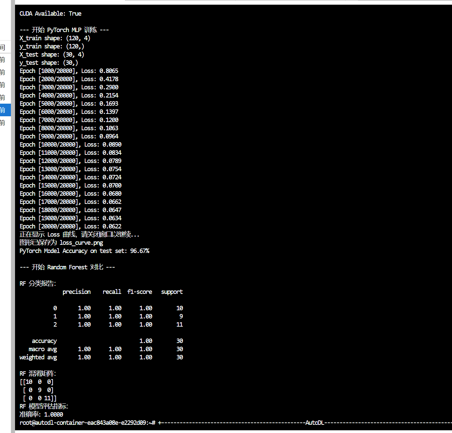The width and height of the screenshot is (452, 433).
Task: Click the left list column header ending 间
Action: click(3, 47)
